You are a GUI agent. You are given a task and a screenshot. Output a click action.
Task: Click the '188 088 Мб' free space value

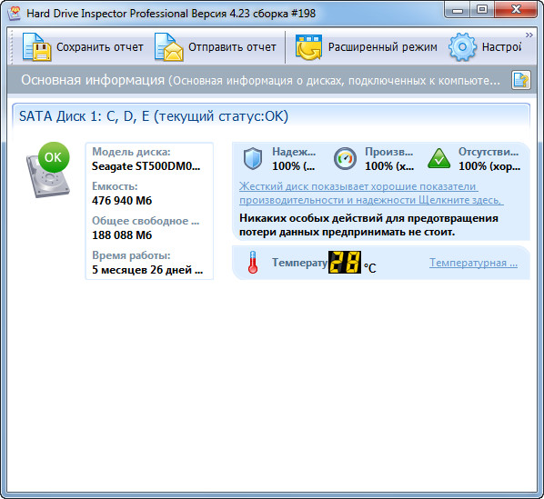122,235
